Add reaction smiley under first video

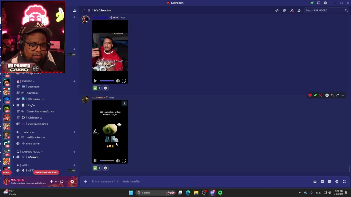(x=106, y=88)
